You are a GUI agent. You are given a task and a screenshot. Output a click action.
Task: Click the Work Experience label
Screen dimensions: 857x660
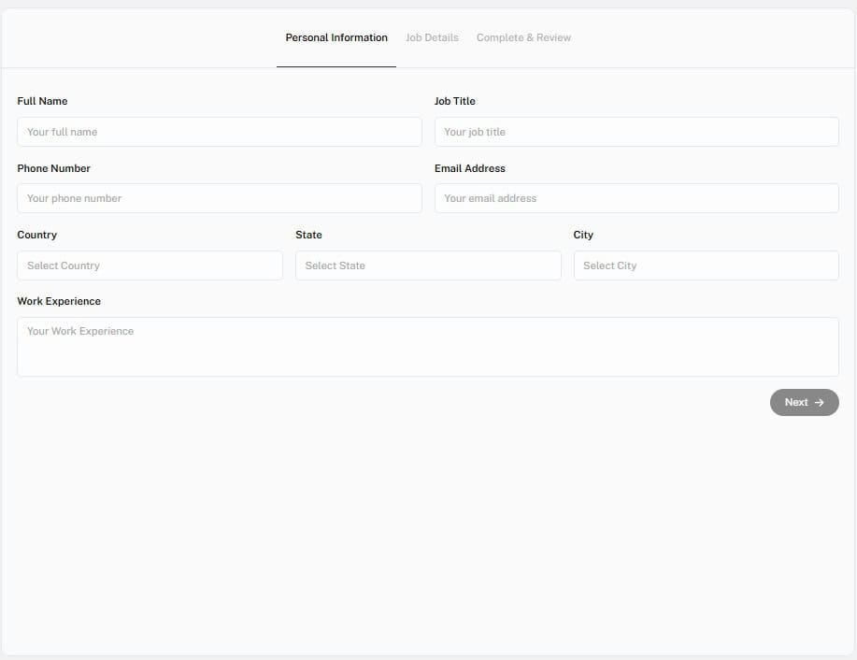click(x=59, y=301)
